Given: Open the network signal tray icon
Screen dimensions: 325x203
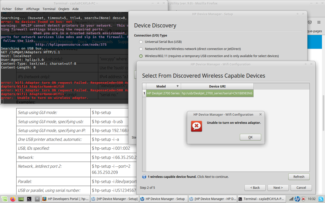Looking at the screenshot, I should (x=291, y=199).
